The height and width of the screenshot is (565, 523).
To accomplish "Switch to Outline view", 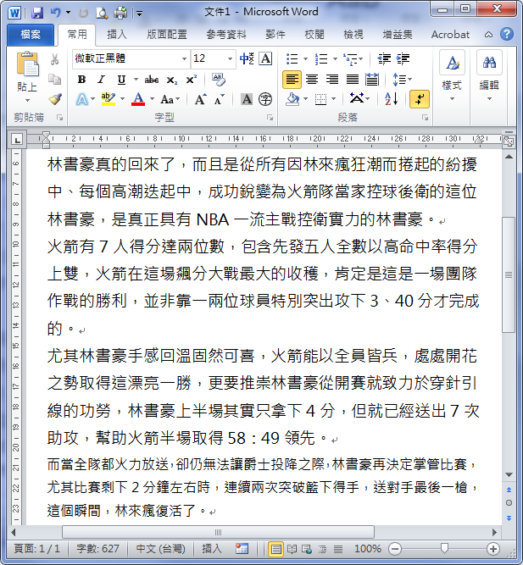I will (322, 549).
